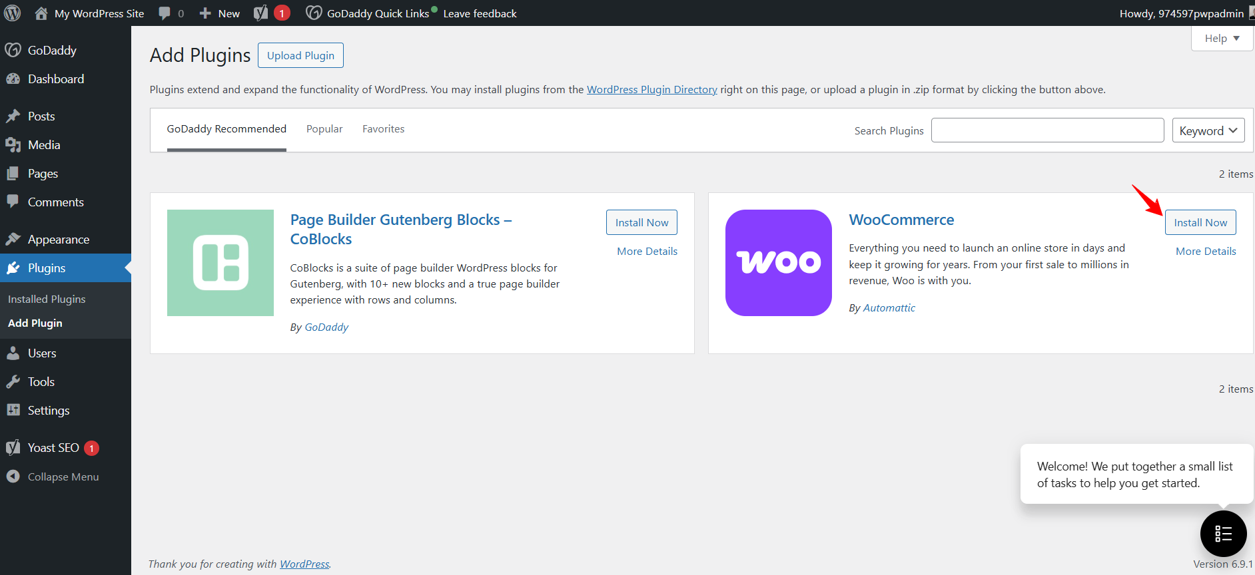Click the Comments speech bubble sidebar icon
Viewport: 1255px width, 575px height.
pyautogui.click(x=13, y=201)
